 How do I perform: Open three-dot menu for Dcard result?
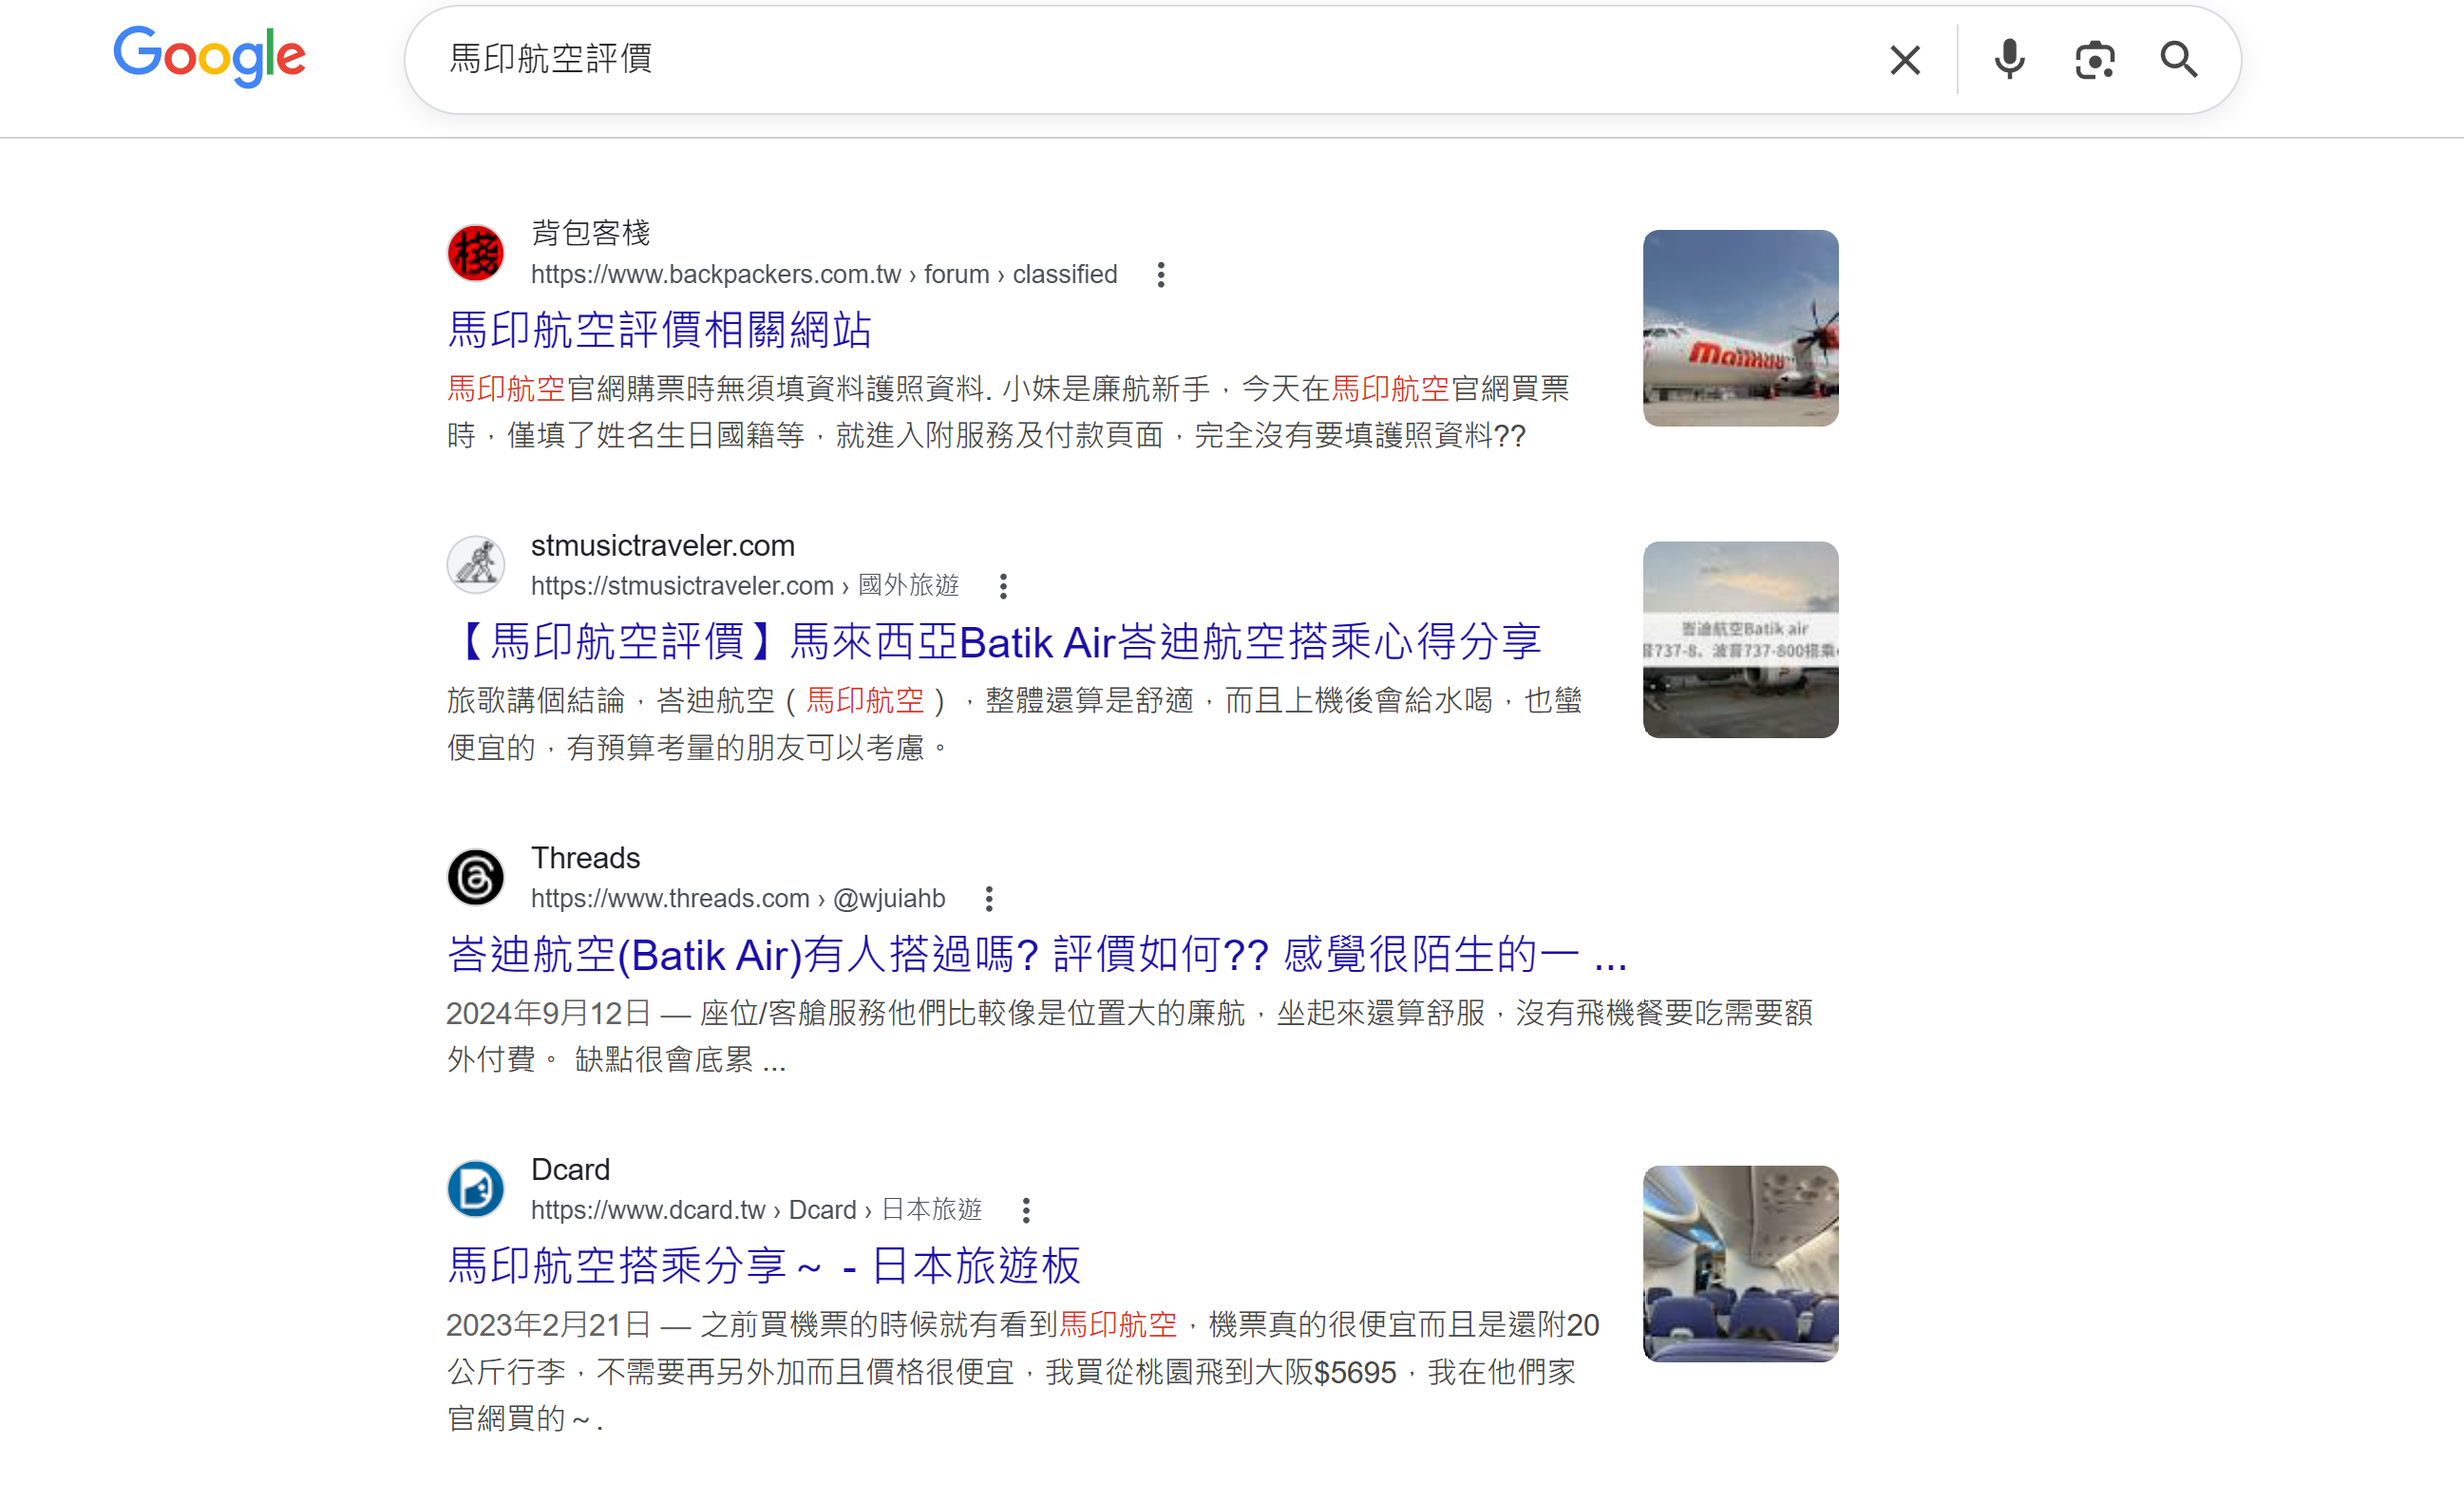pos(1025,1210)
